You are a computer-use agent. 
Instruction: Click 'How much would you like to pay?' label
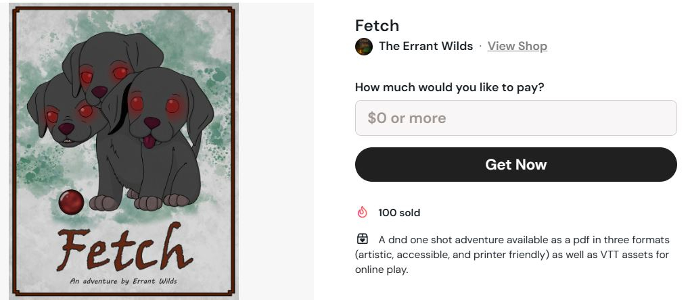click(x=450, y=87)
